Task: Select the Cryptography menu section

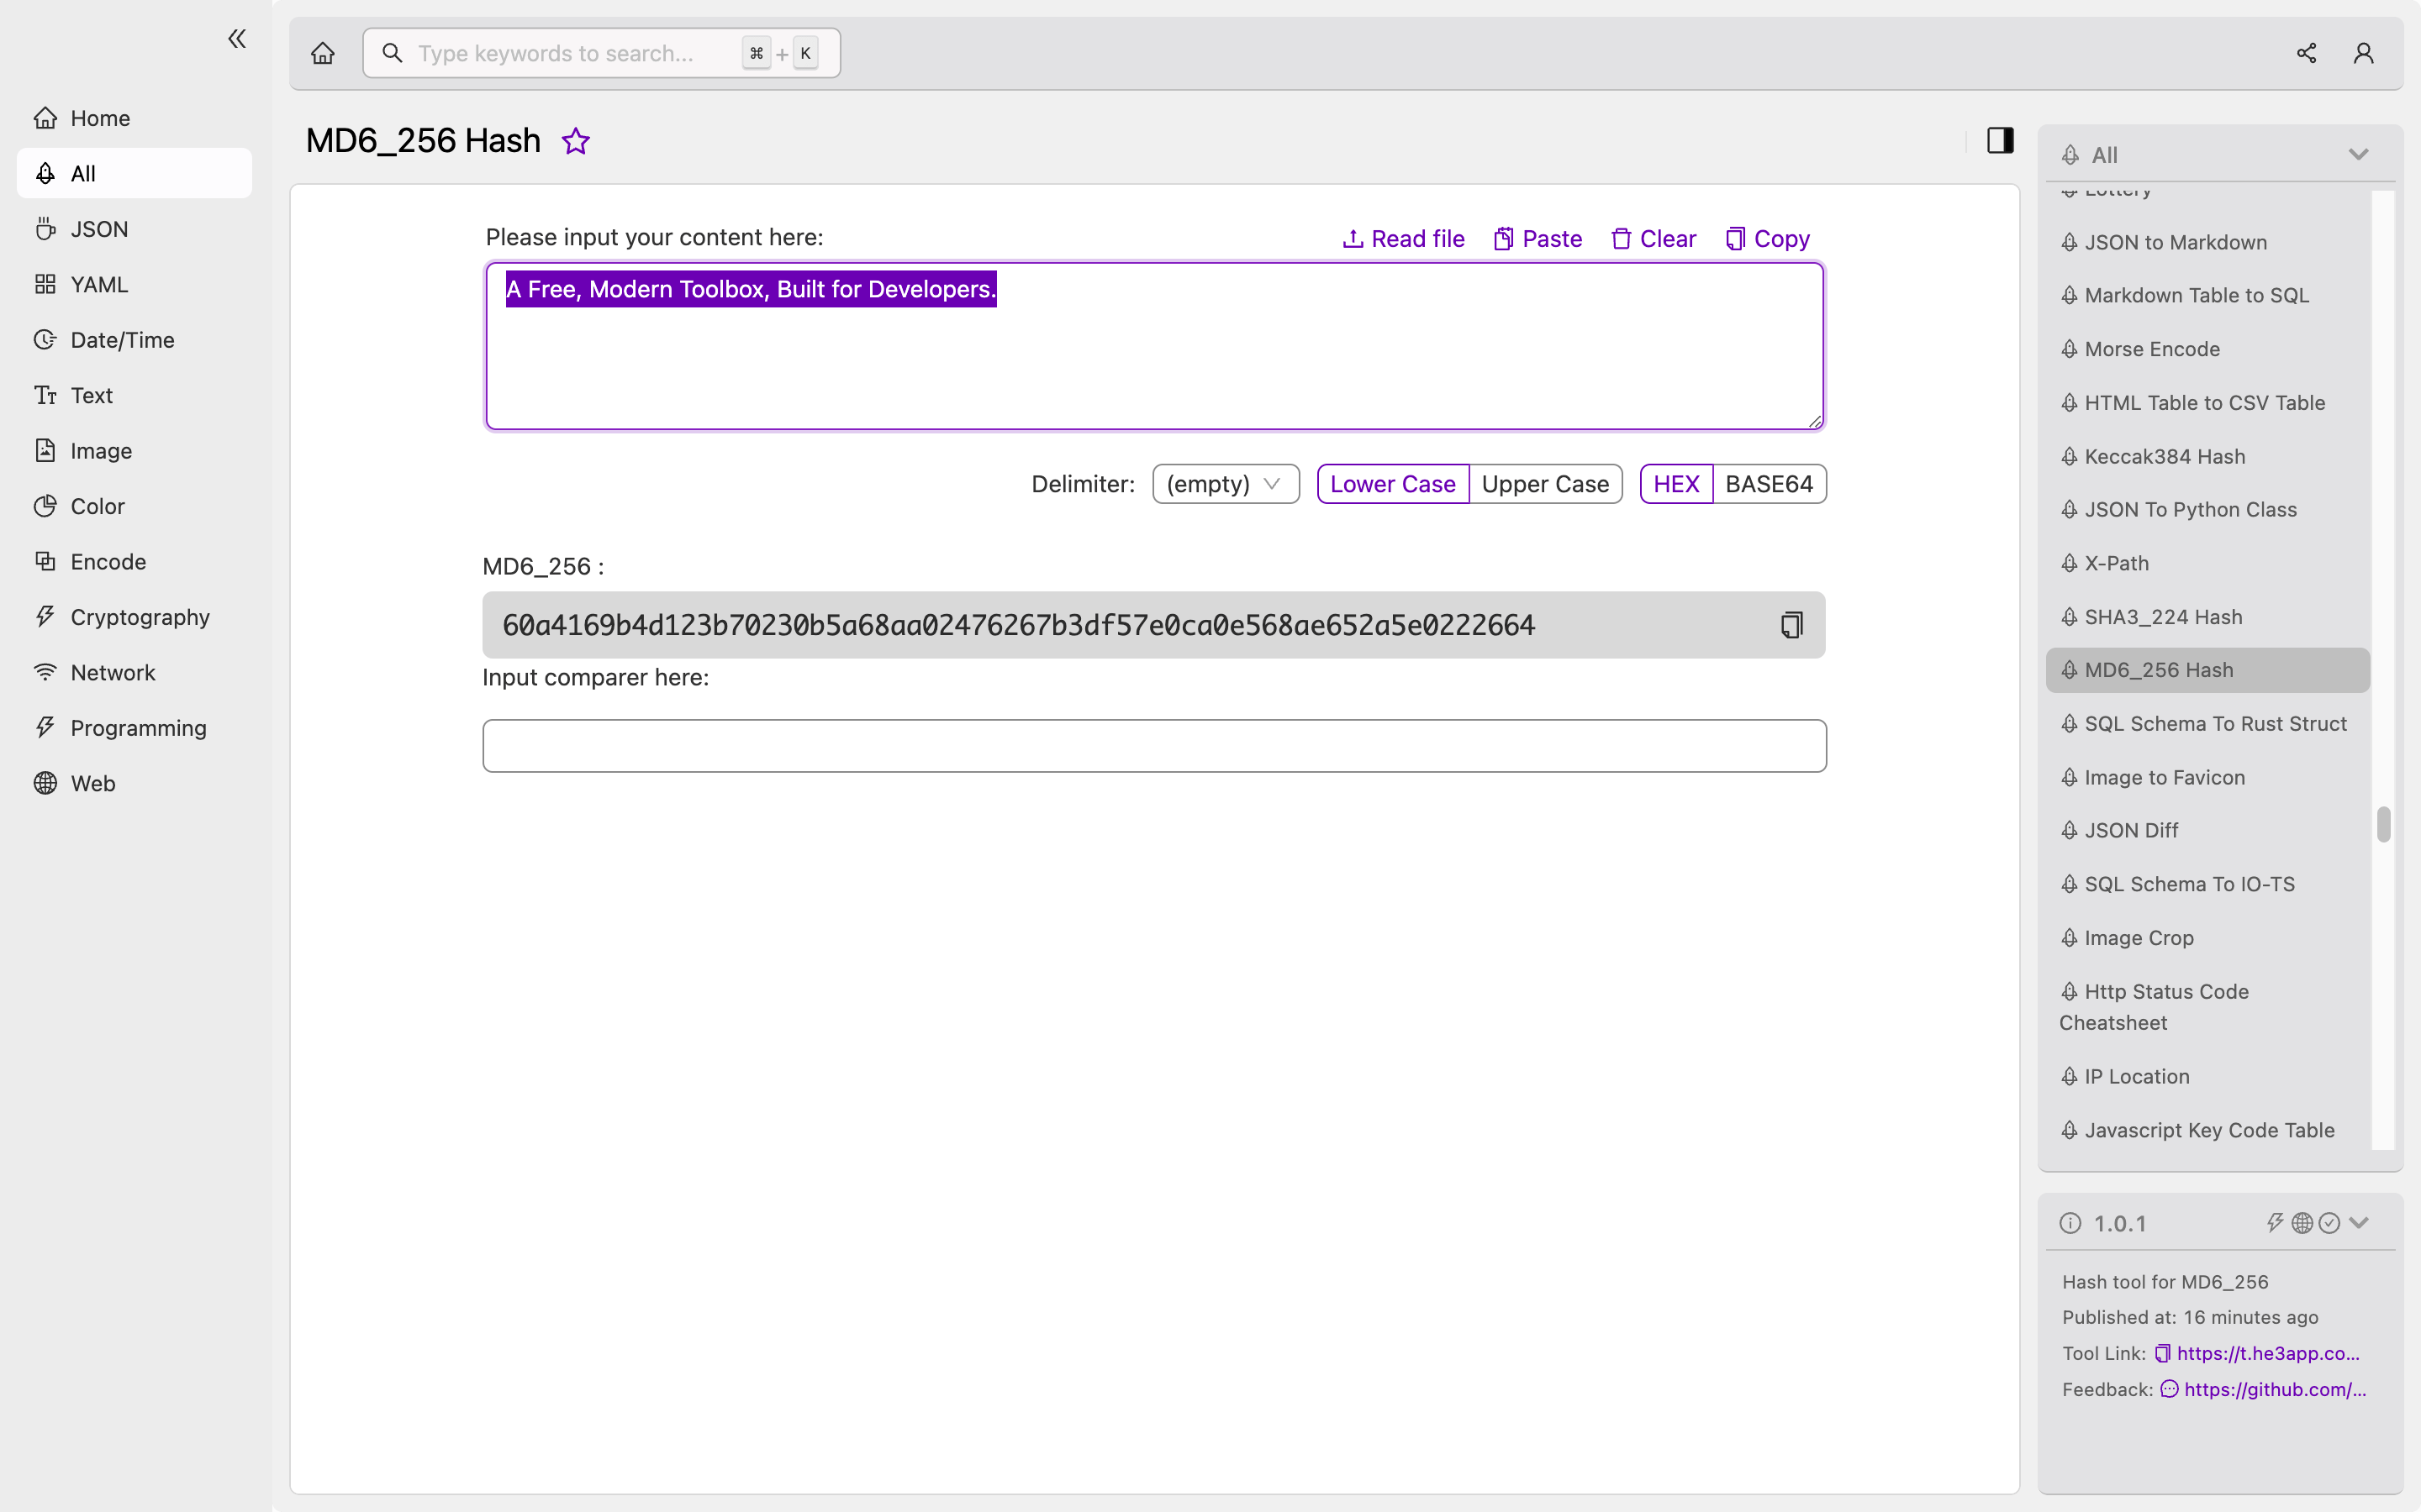Action: pos(140,615)
